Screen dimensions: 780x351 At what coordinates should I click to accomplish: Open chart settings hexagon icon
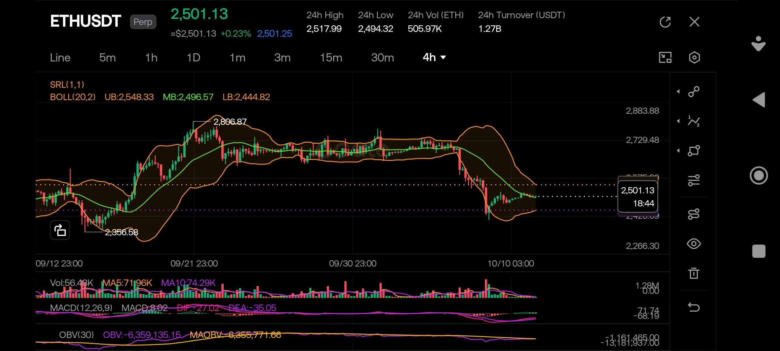pos(695,58)
